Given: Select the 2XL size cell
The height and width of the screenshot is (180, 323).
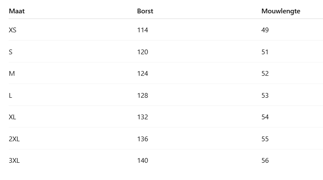Looking at the screenshot, I should pyautogui.click(x=14, y=139).
